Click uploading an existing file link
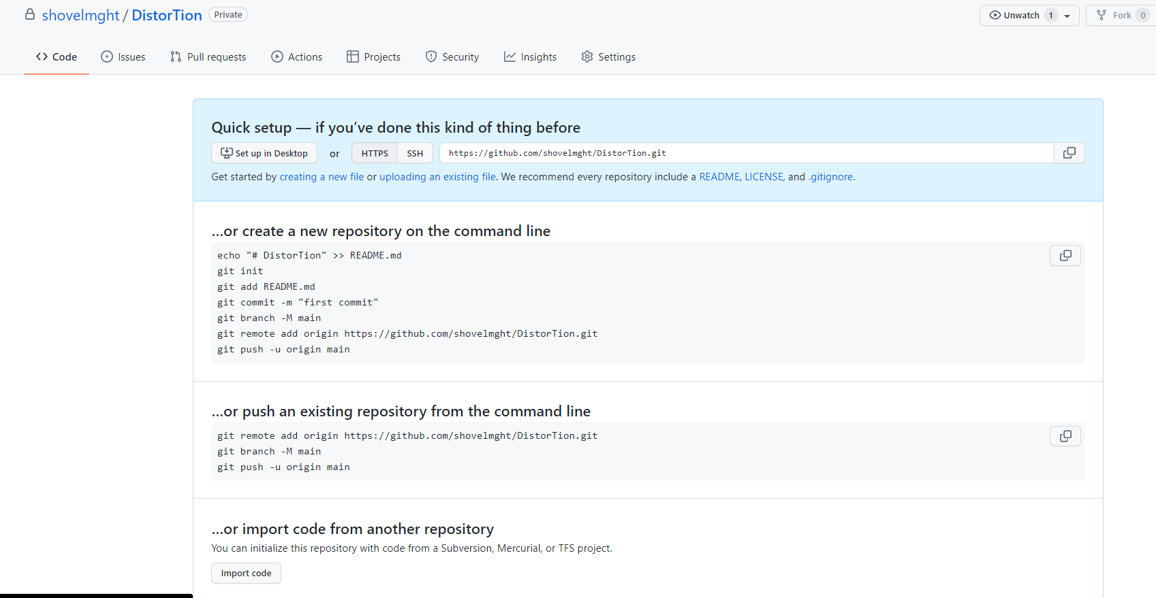 point(437,177)
